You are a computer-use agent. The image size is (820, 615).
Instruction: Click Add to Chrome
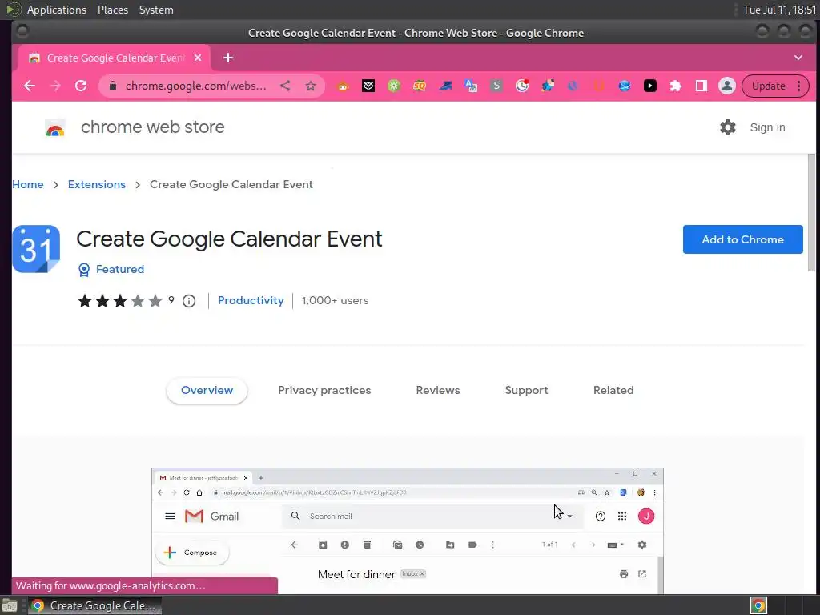(742, 239)
